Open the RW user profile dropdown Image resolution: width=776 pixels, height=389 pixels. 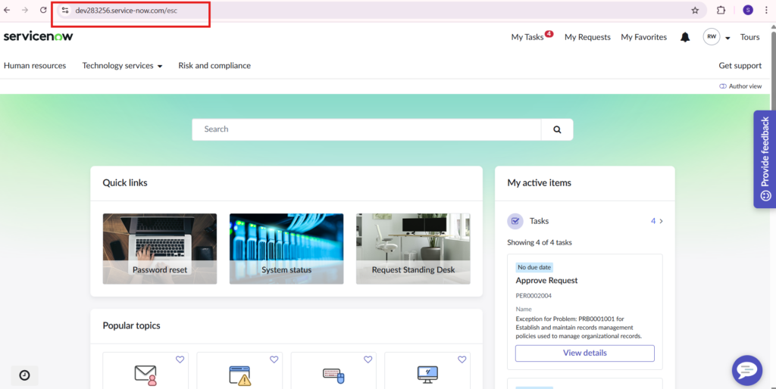pos(717,37)
